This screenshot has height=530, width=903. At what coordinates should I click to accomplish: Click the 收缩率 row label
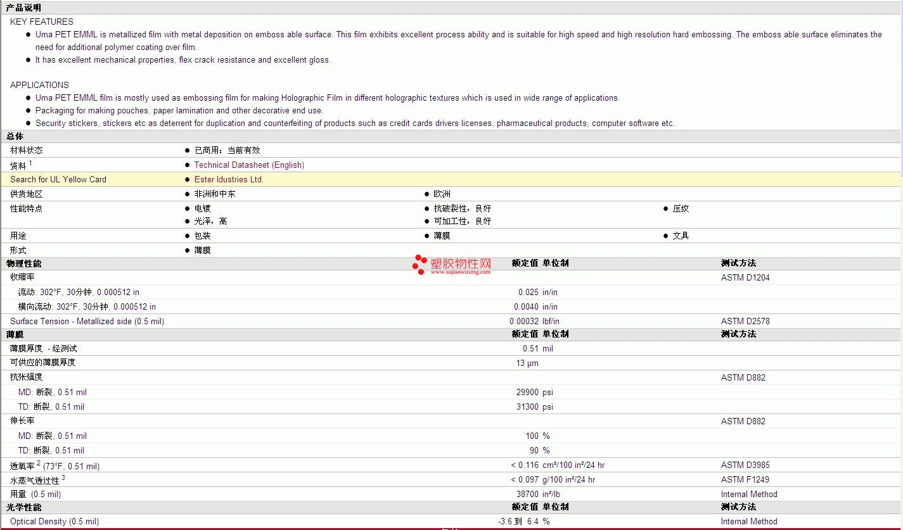pos(22,277)
